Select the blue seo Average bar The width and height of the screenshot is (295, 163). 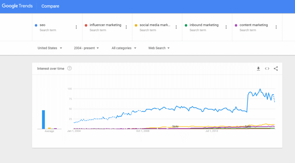click(44, 119)
